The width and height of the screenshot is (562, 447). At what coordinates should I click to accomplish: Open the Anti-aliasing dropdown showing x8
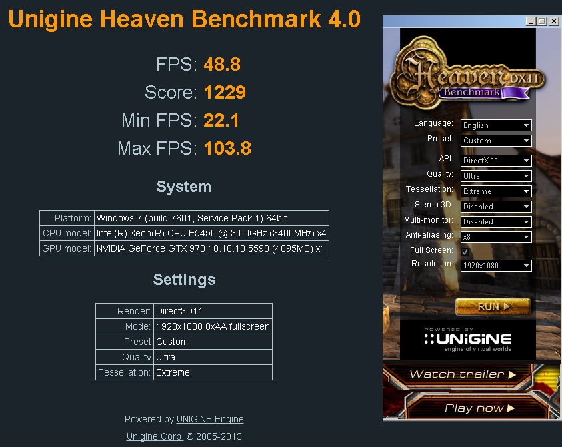coord(496,237)
